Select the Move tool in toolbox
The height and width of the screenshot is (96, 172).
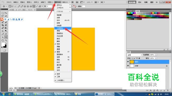(x=6, y=13)
